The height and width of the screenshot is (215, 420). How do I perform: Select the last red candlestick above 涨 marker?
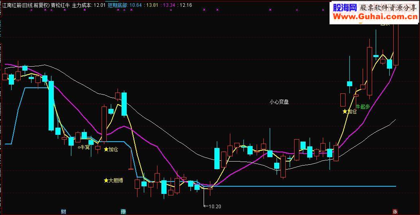(396, 45)
